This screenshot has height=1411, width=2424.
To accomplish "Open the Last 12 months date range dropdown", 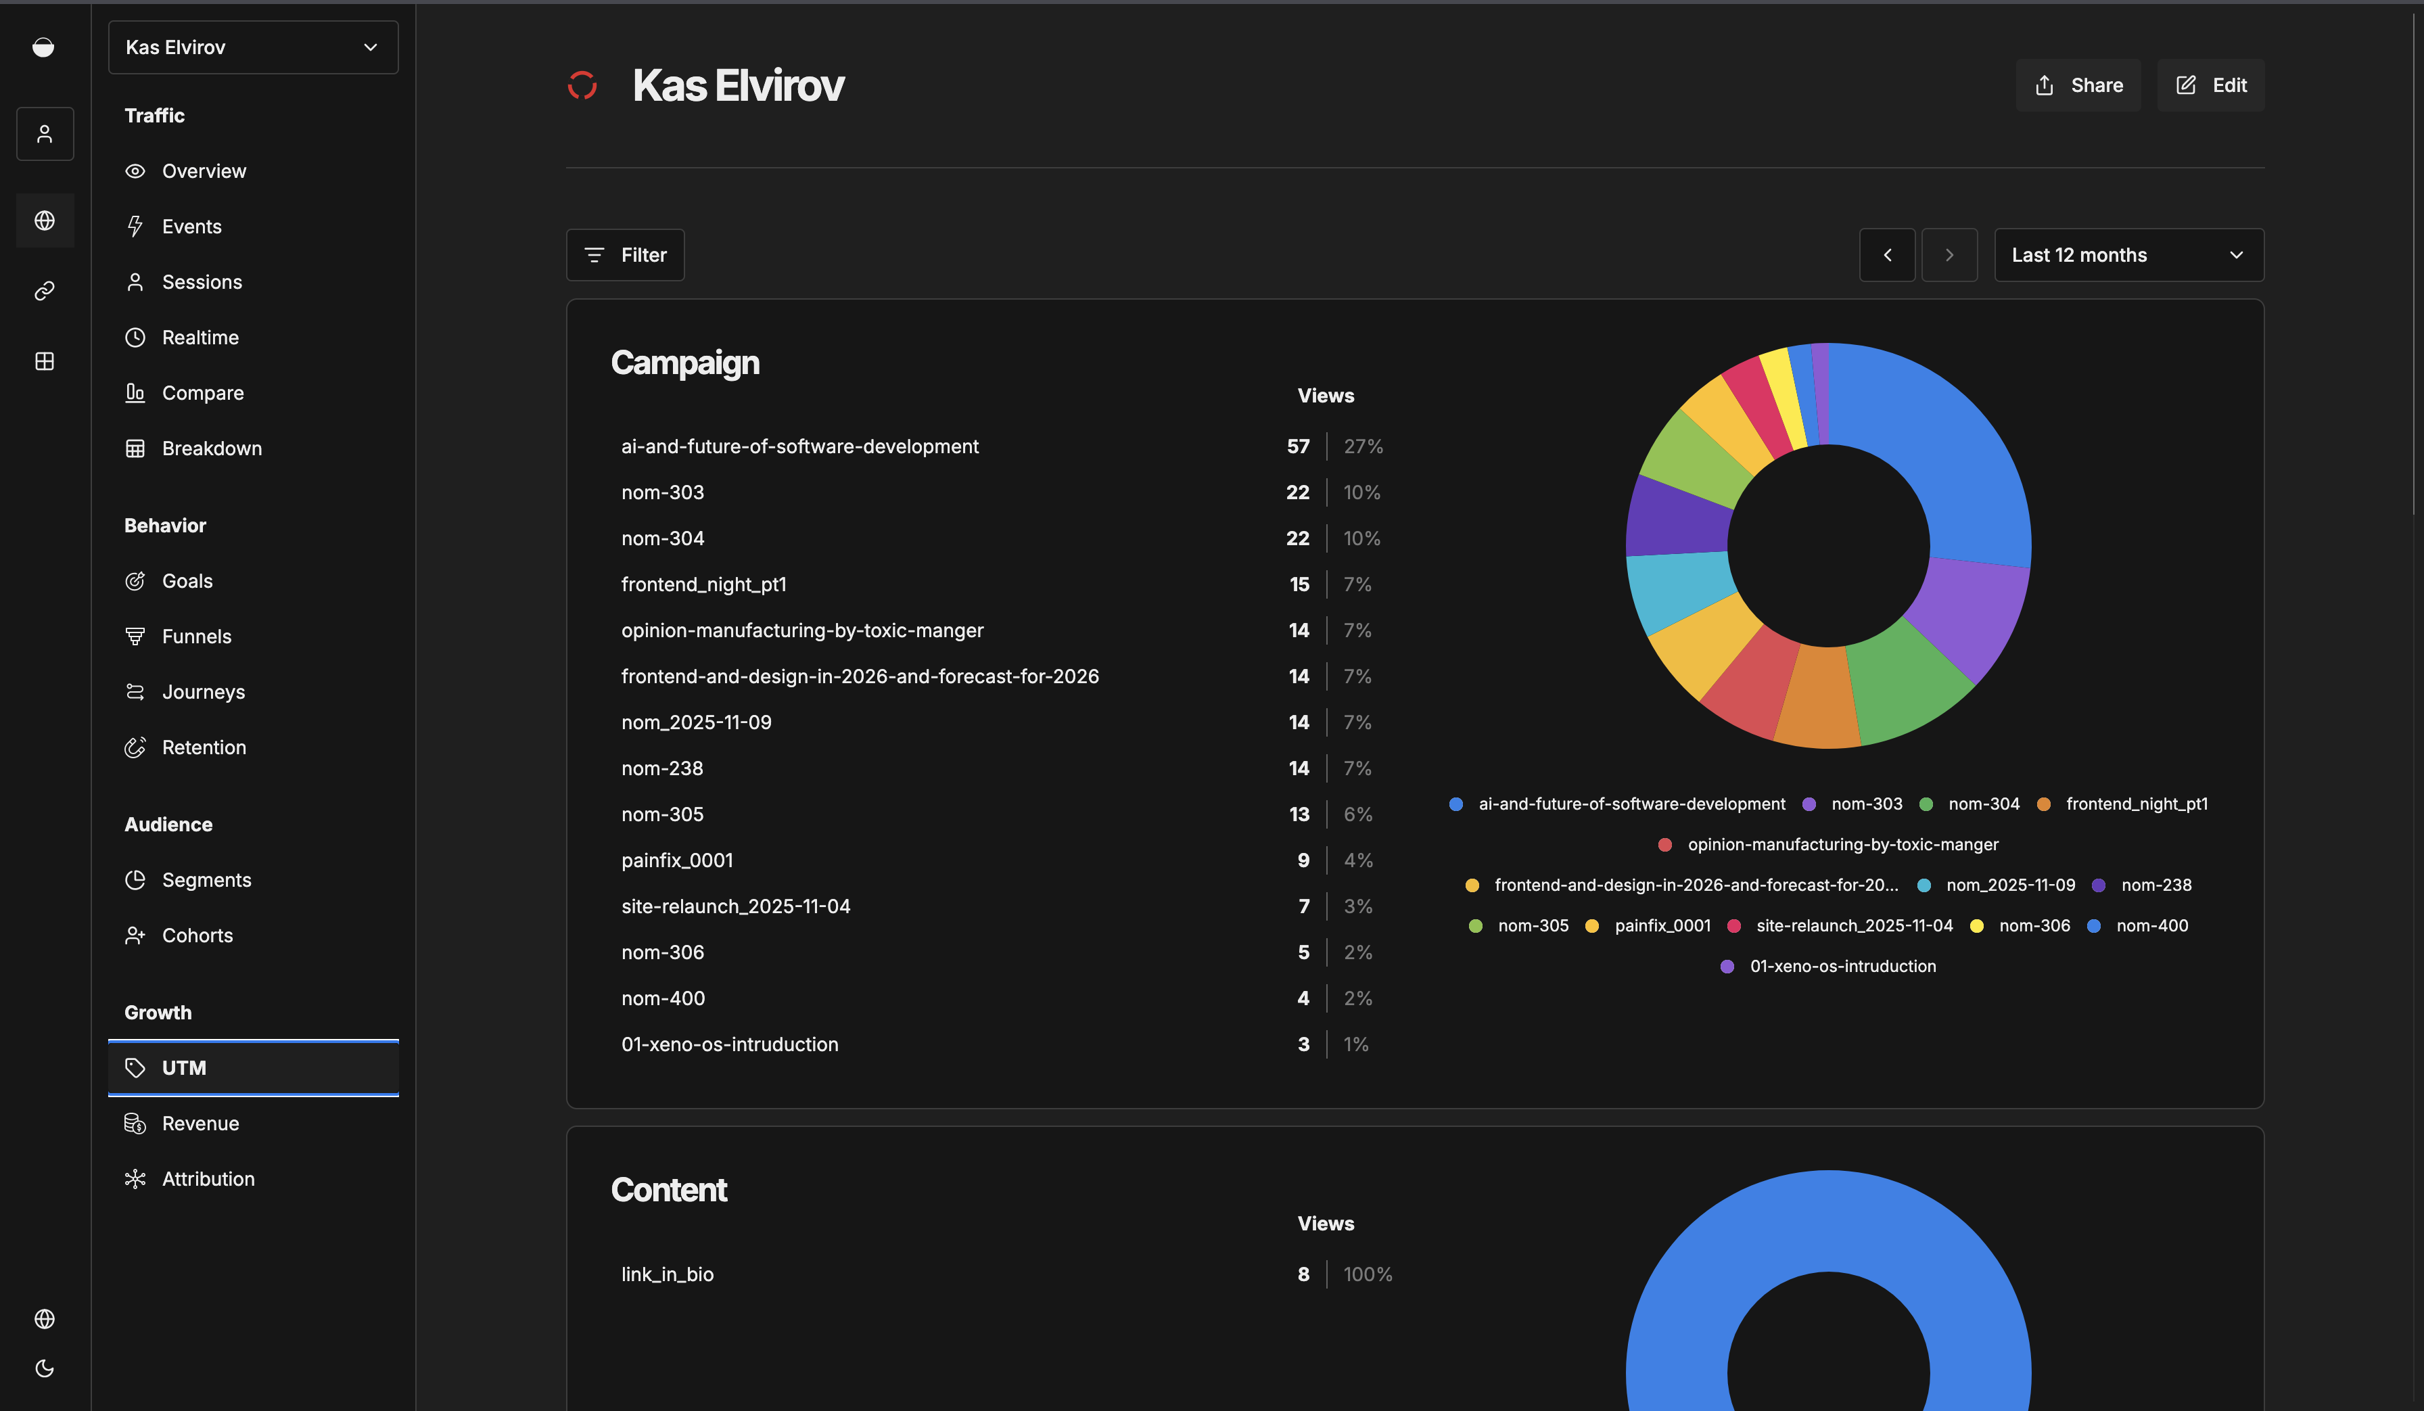I will pos(2128,255).
